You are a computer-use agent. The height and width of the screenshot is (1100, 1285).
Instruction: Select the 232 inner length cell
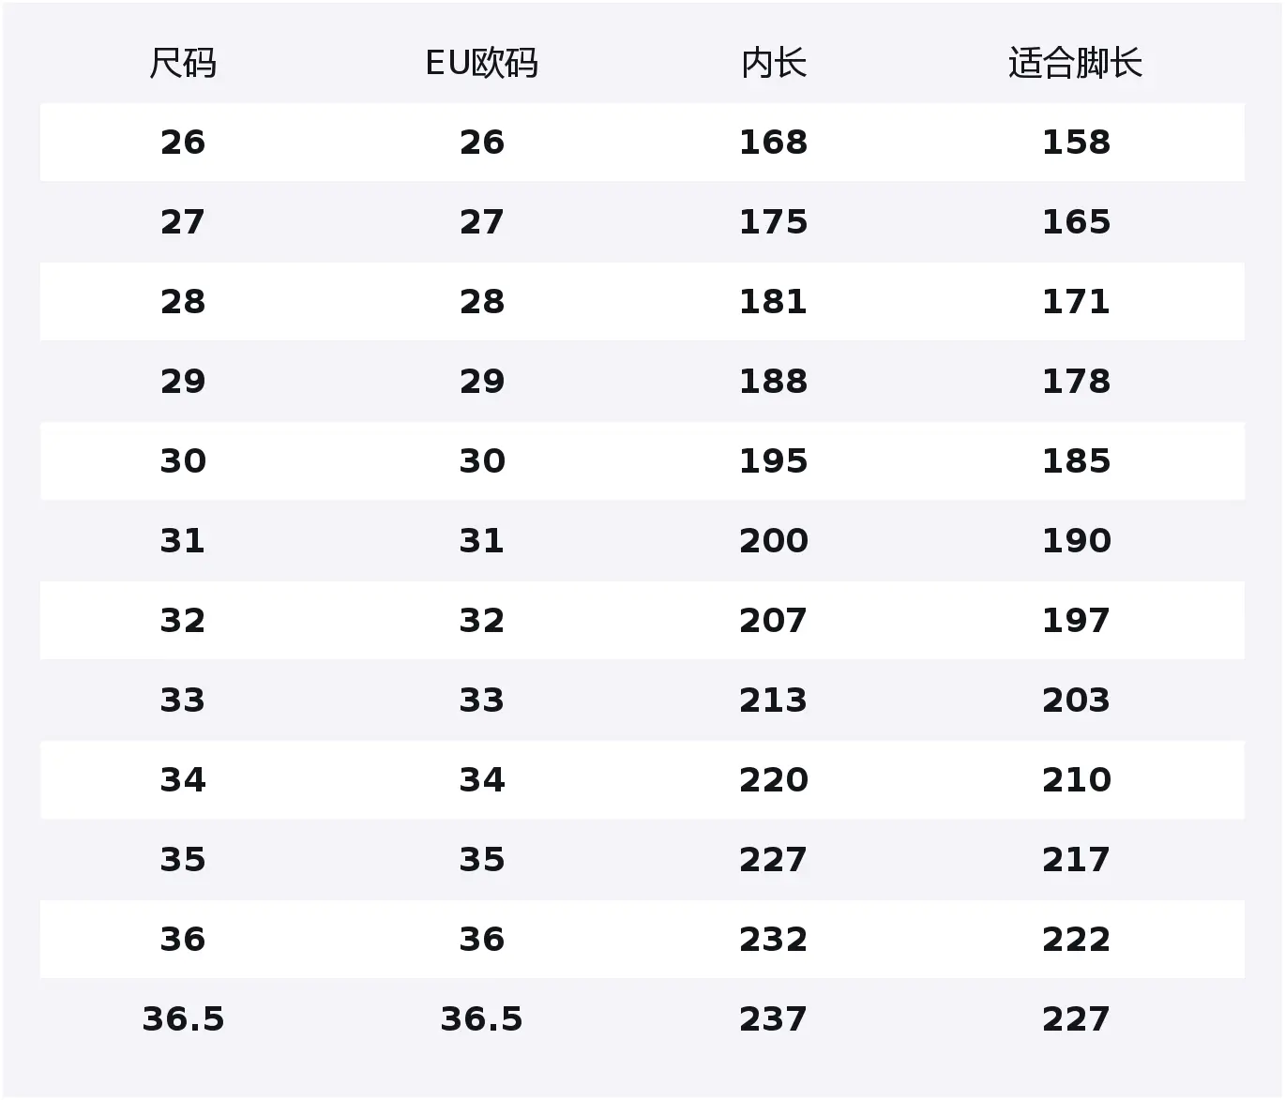773,940
